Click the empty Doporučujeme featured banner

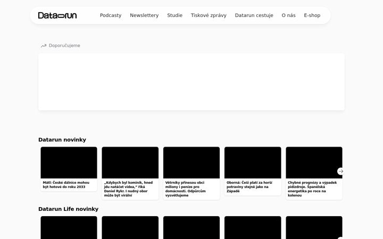[x=191, y=82]
